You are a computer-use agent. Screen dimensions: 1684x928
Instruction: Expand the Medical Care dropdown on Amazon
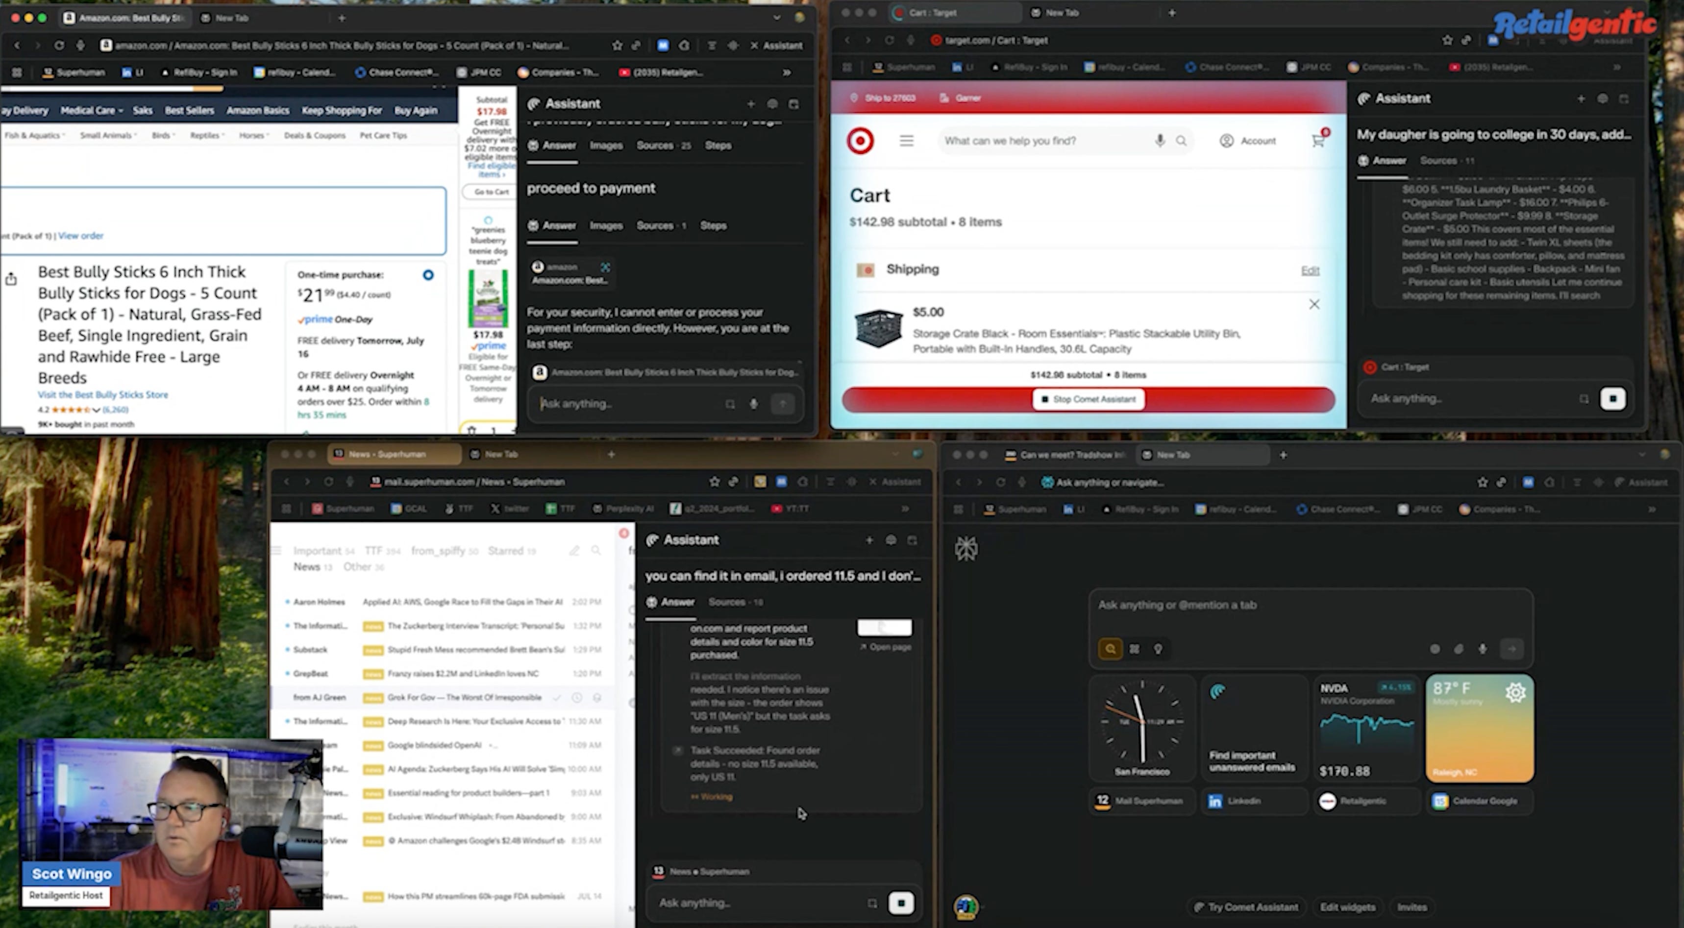pyautogui.click(x=92, y=110)
